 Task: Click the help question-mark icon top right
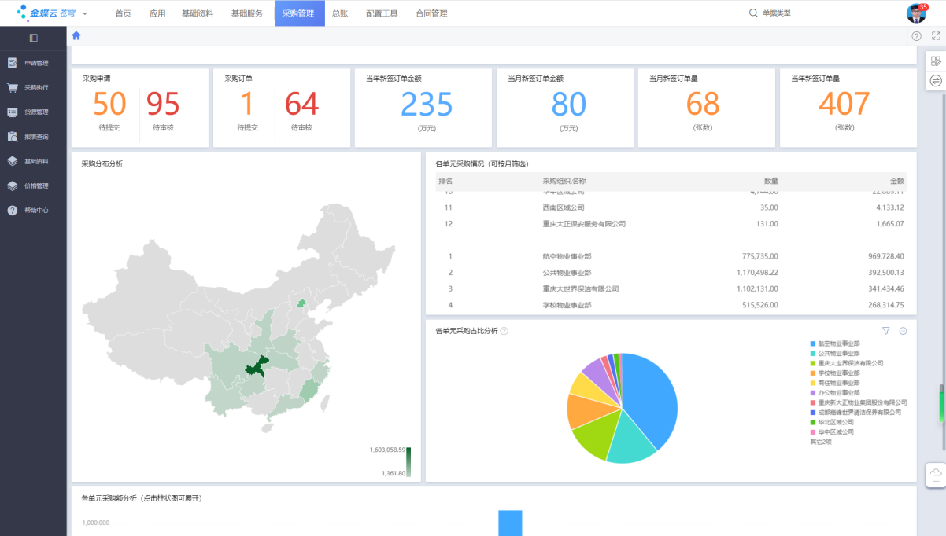tap(916, 36)
